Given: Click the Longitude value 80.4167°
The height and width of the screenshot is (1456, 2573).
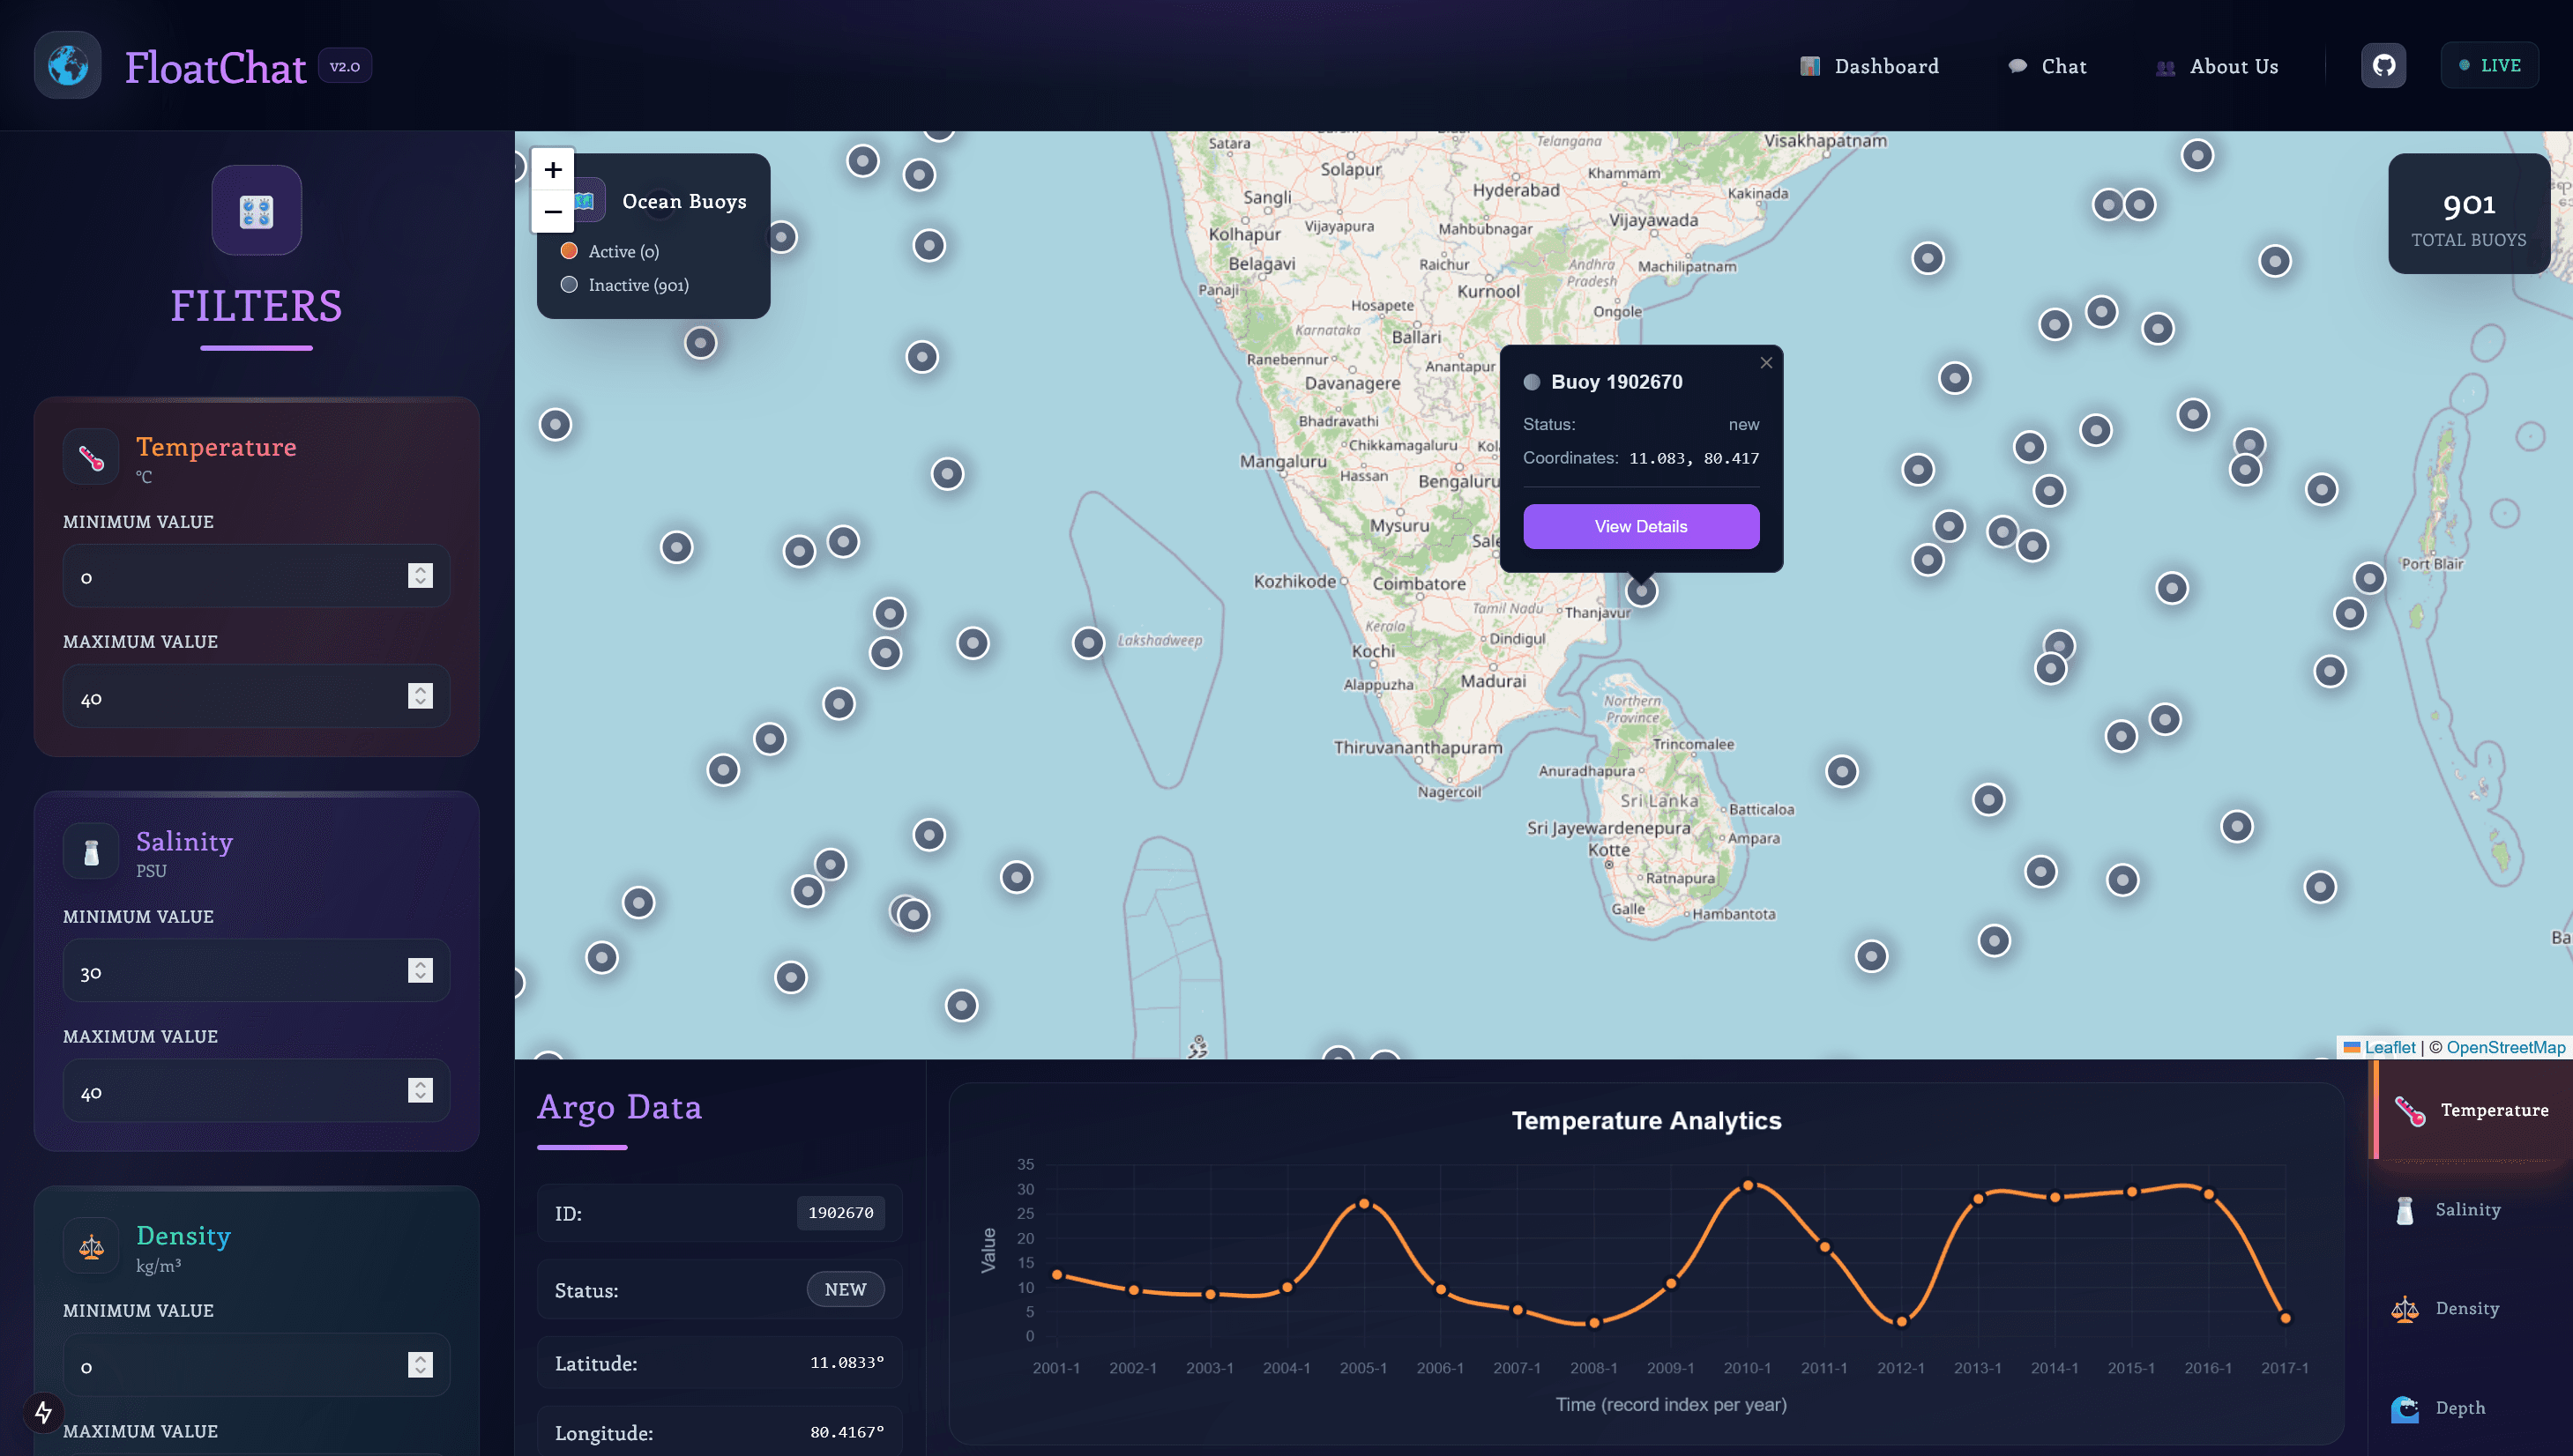Looking at the screenshot, I should 847,1433.
